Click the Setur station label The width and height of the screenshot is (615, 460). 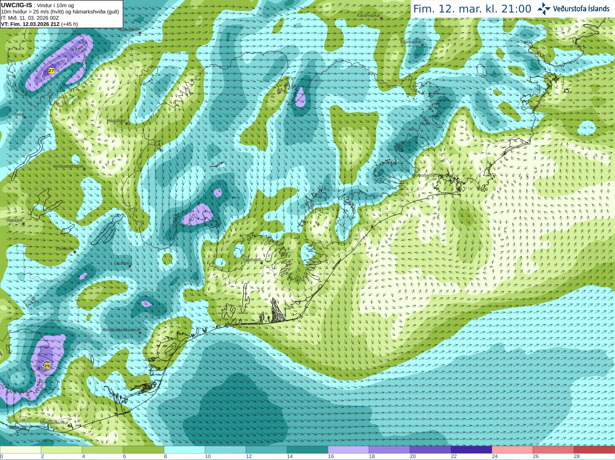point(19,114)
